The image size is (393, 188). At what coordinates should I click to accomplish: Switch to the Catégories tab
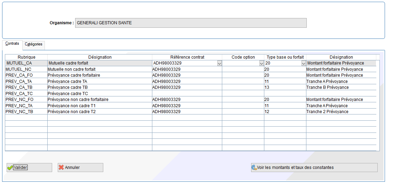[34, 44]
